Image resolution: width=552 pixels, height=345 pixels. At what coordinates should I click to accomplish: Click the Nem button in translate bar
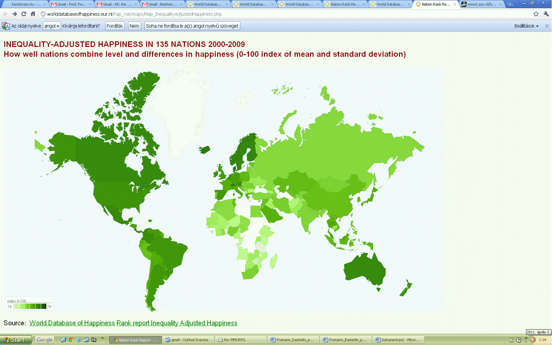coord(134,26)
